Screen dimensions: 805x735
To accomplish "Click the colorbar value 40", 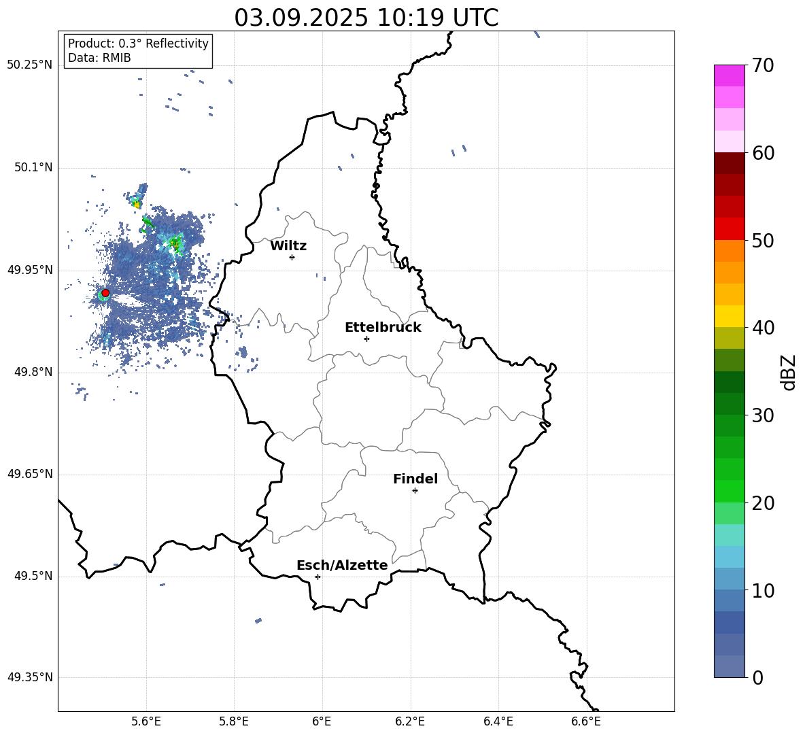I will (x=763, y=328).
